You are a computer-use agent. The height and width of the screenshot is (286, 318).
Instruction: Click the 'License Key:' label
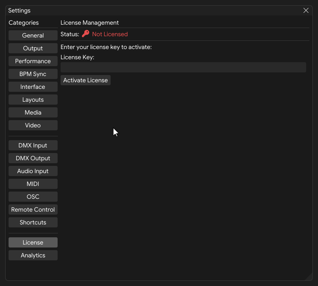pos(77,57)
